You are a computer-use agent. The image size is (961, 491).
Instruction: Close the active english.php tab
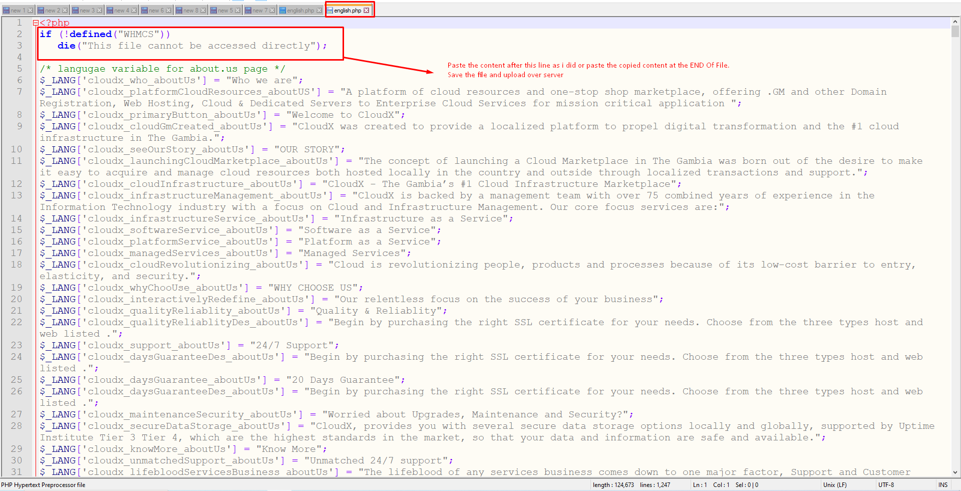click(367, 11)
